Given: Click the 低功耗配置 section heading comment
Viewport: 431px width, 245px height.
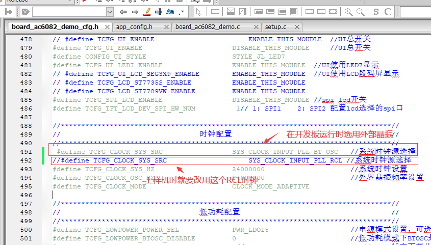Looking at the screenshot, I should point(220,212).
